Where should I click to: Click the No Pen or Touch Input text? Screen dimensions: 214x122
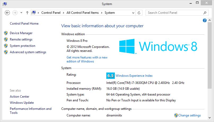(x=141, y=100)
